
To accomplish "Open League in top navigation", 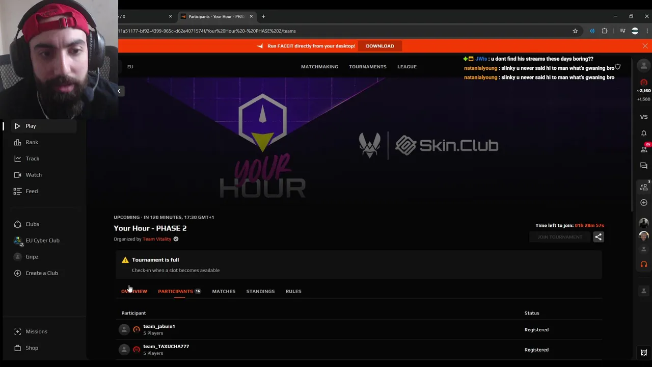I will 407,67.
